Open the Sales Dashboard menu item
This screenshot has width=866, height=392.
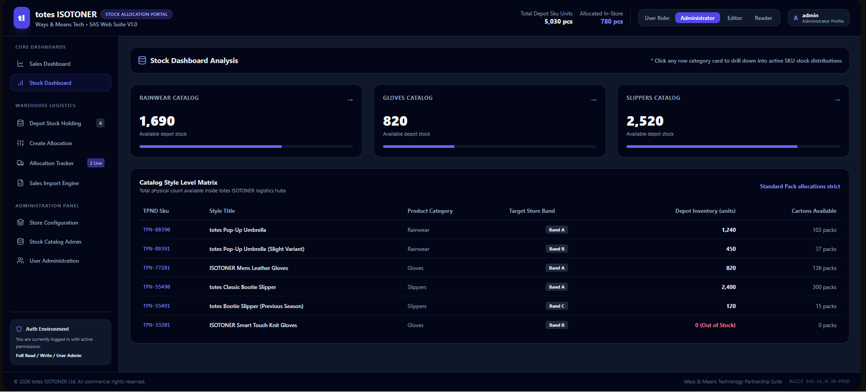pos(60,64)
